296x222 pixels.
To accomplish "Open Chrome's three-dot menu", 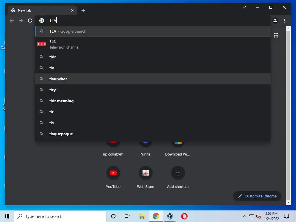I will point(284,21).
